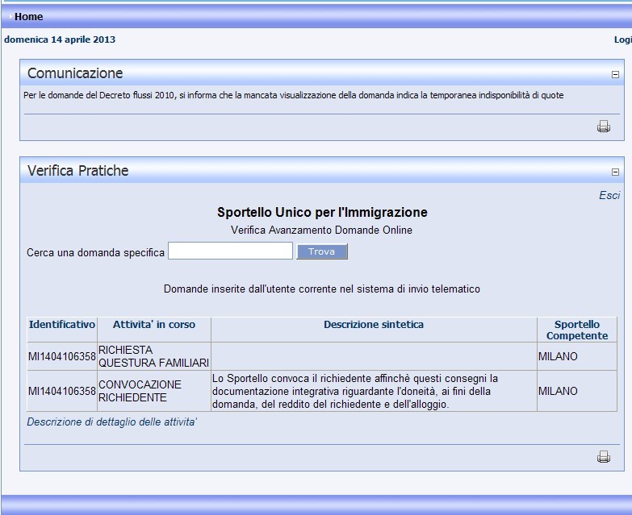632x515 pixels.
Task: Print the Comunicazione panel via printer icon
Action: tap(604, 127)
